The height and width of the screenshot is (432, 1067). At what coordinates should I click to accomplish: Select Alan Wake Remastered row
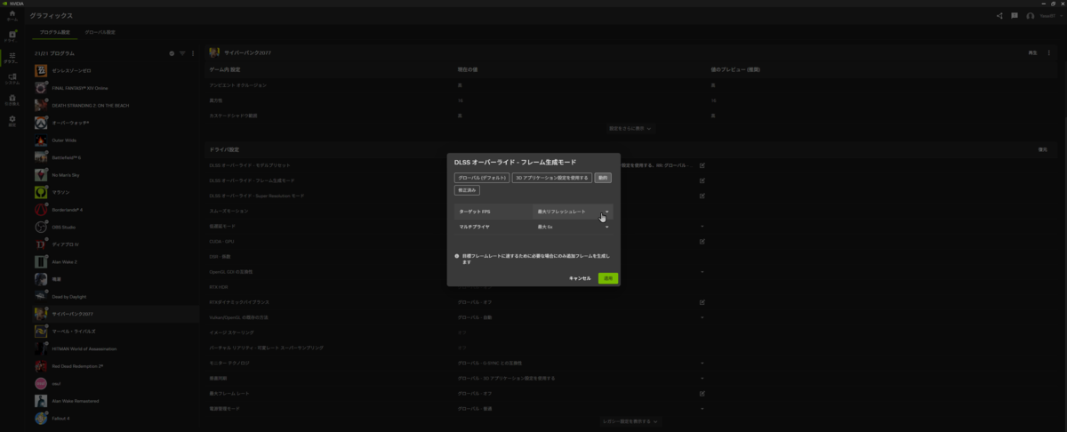116,400
